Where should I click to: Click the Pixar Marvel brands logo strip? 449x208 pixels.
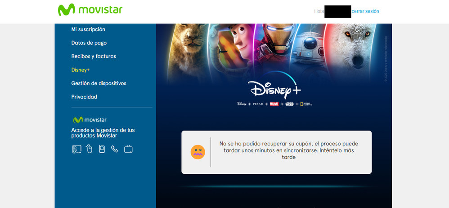click(x=274, y=104)
